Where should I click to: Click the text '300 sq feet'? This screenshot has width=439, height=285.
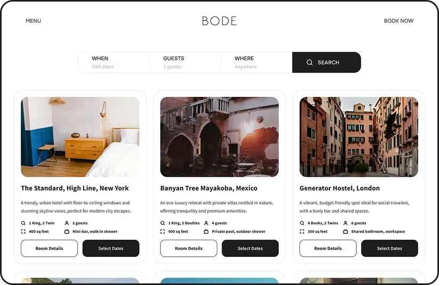click(318, 232)
